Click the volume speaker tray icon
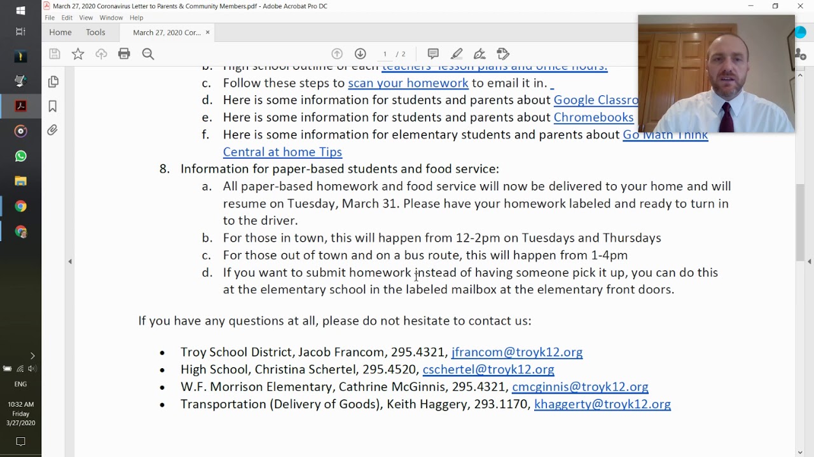This screenshot has height=457, width=814. [32, 369]
